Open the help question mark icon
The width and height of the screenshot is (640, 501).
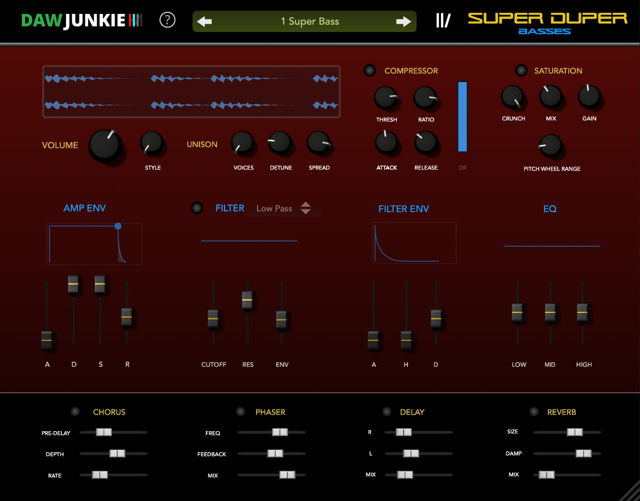click(x=167, y=21)
